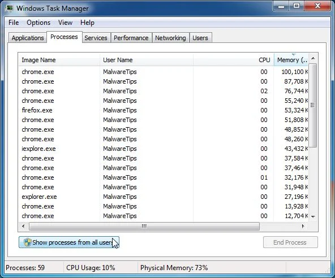Click Show processes from all users
The width and height of the screenshot is (335, 278).
click(69, 242)
